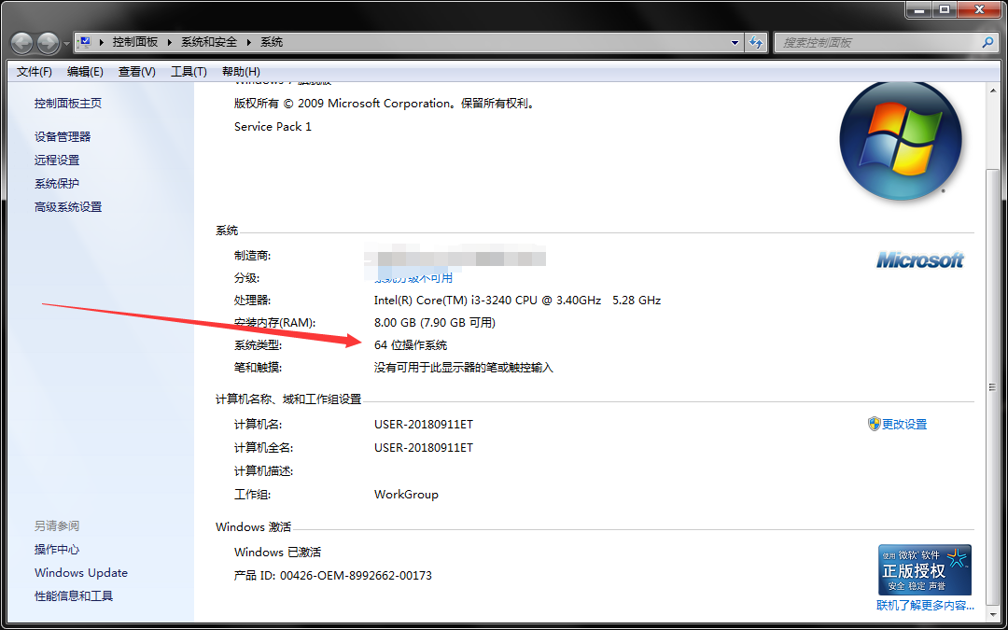The image size is (1008, 630).
Task: Open the 帮助(H) menu
Action: coord(241,71)
